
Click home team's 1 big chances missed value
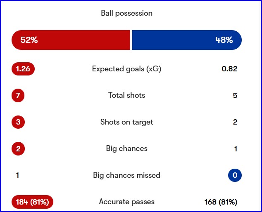17,175
